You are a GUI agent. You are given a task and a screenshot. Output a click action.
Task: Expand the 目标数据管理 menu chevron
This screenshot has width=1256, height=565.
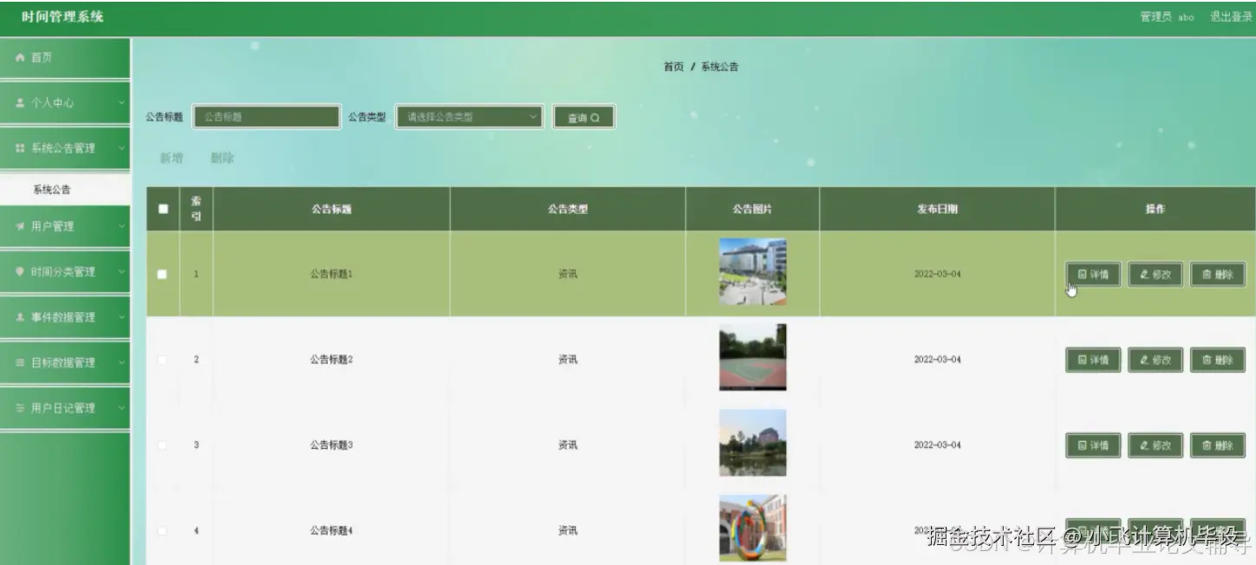(x=122, y=363)
